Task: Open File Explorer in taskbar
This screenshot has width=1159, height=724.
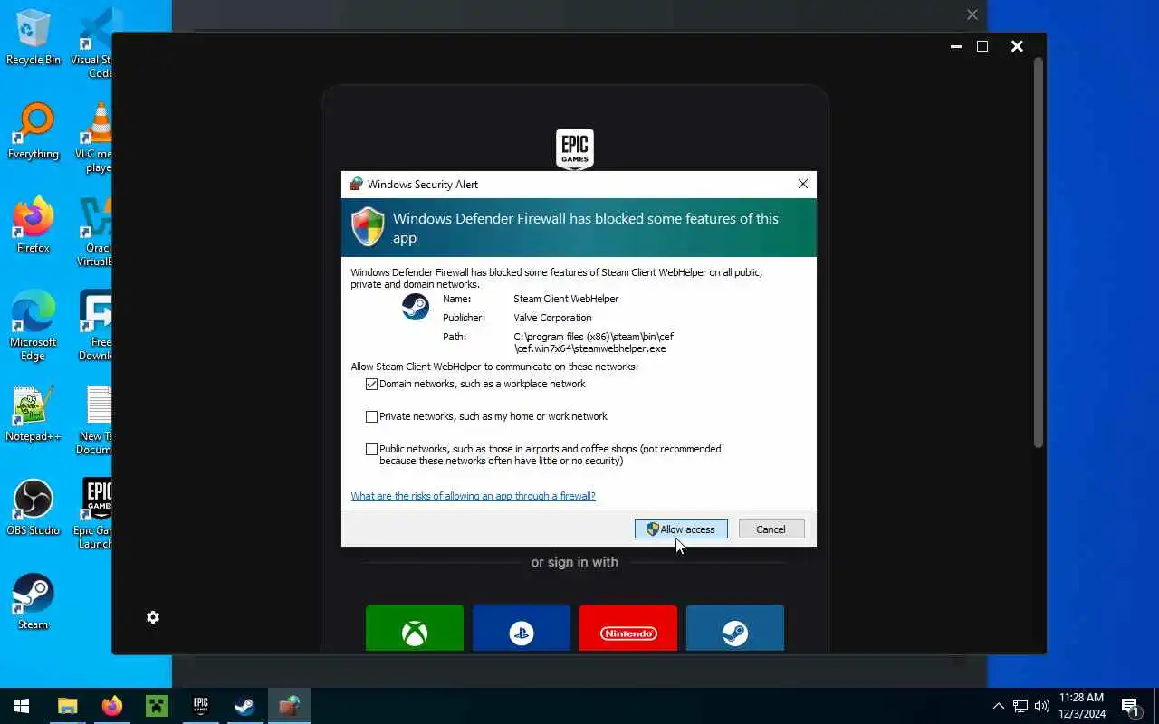Action: [x=68, y=706]
